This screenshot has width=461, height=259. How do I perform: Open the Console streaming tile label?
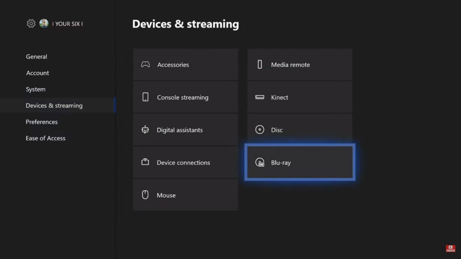pyautogui.click(x=183, y=98)
